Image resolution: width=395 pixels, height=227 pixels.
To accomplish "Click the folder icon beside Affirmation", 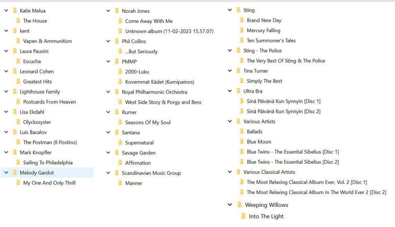I will (x=120, y=163).
